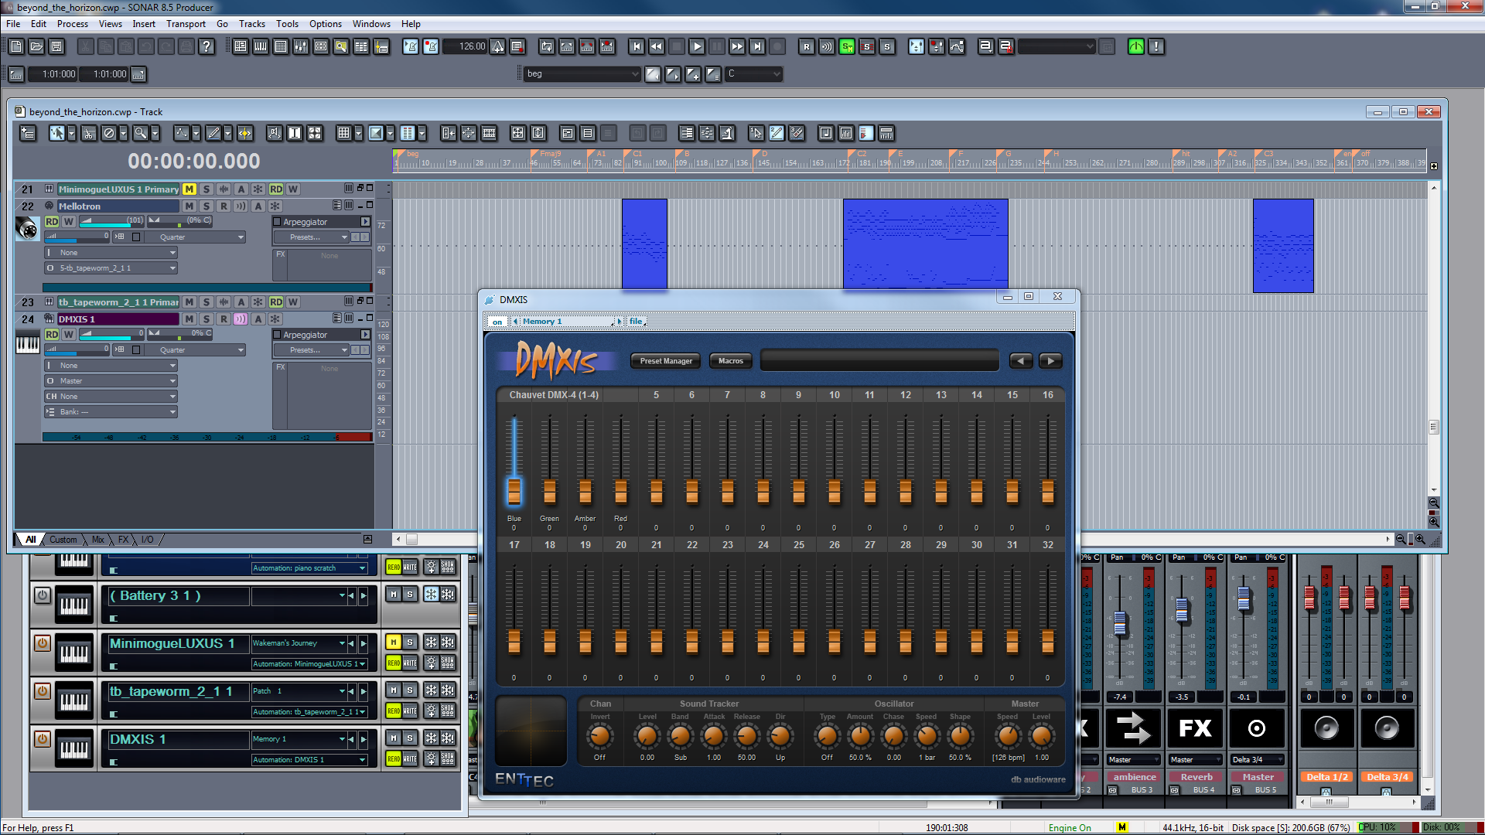Click the ambience bus label

pyautogui.click(x=1135, y=777)
